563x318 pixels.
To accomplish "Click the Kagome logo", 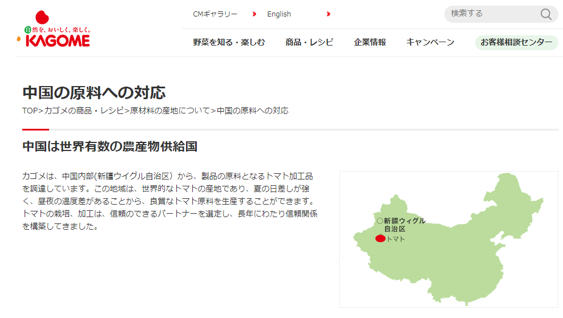I will point(54,28).
